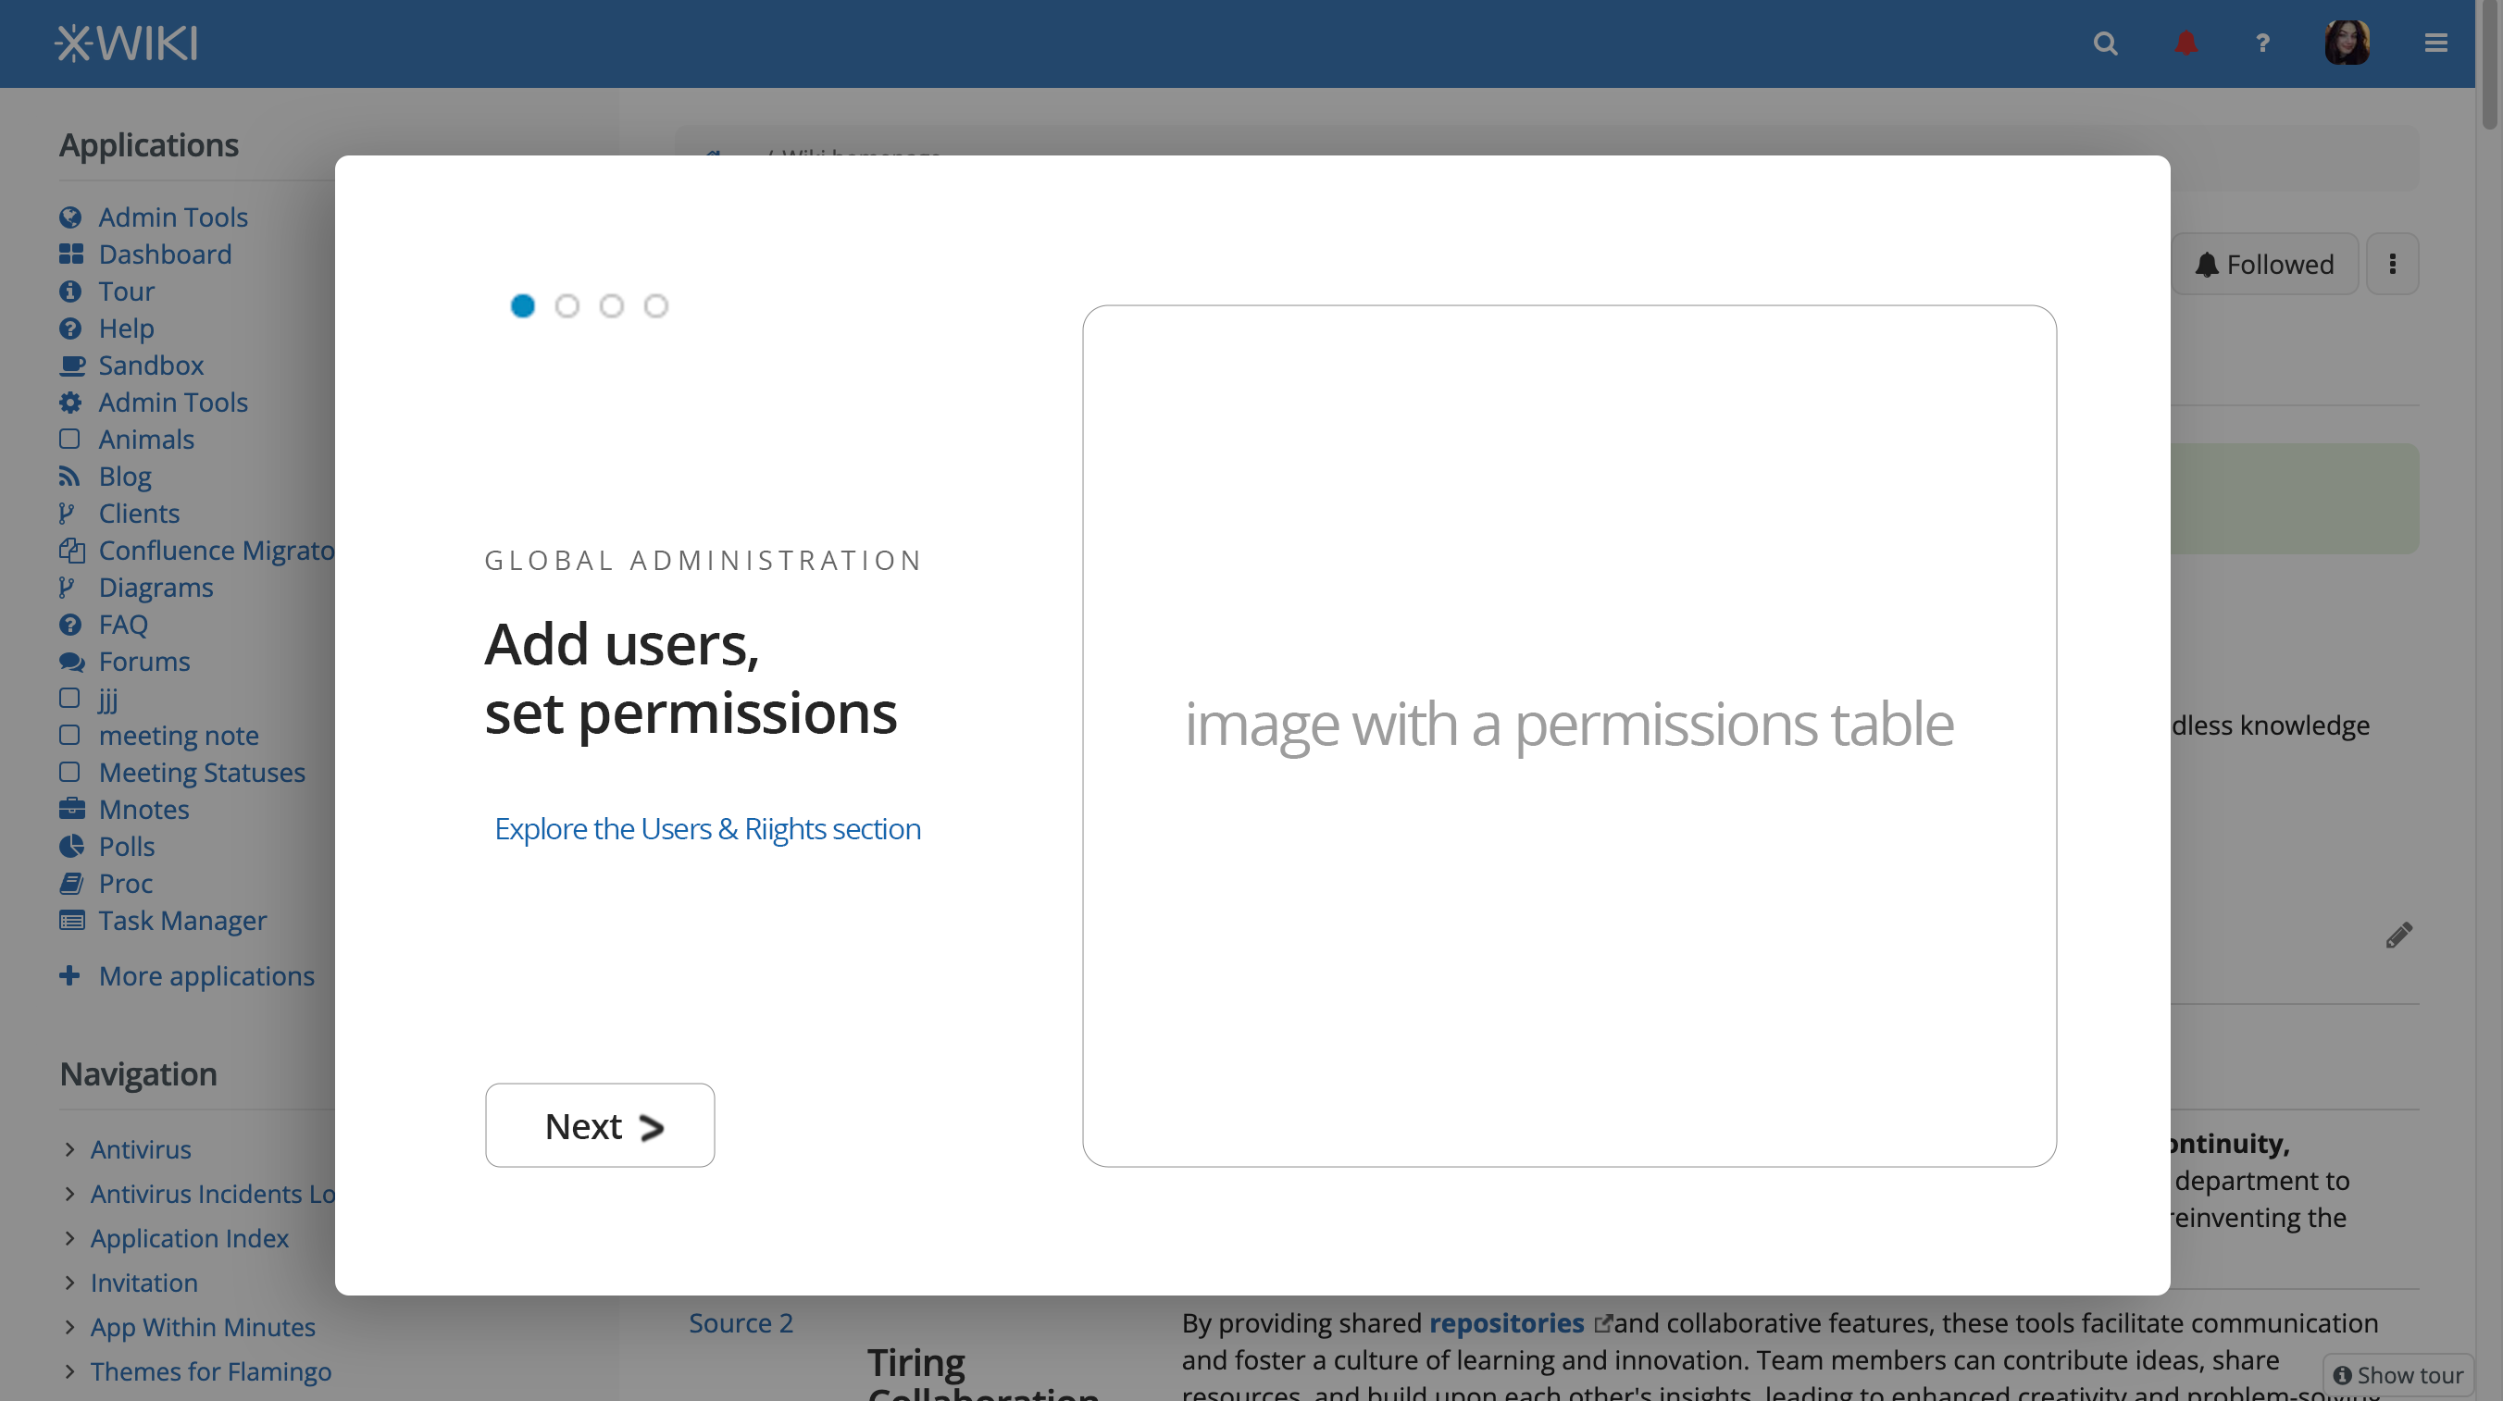Expand the Antivirus navigation tree node
This screenshot has width=2503, height=1401.
pos(70,1149)
